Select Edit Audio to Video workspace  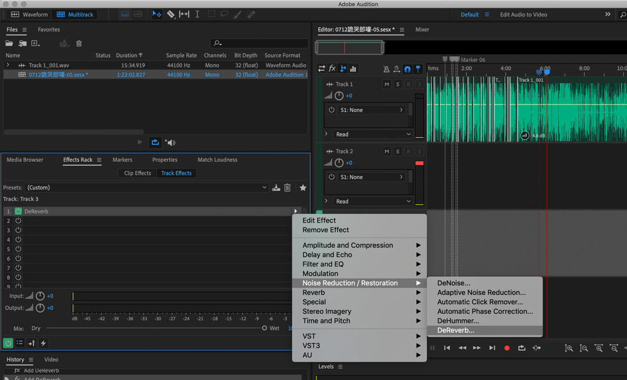coord(524,15)
